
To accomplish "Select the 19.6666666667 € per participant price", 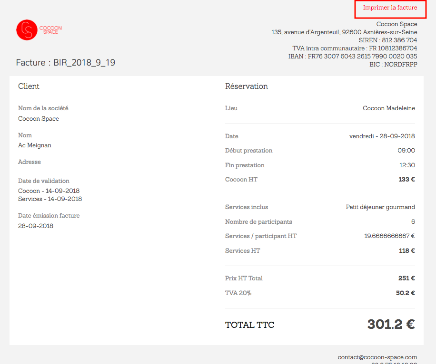I will (389, 236).
